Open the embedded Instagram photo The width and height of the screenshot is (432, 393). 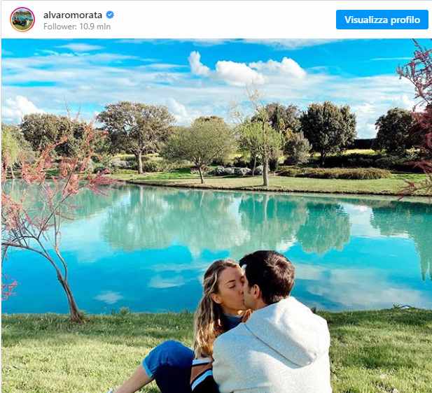216,216
